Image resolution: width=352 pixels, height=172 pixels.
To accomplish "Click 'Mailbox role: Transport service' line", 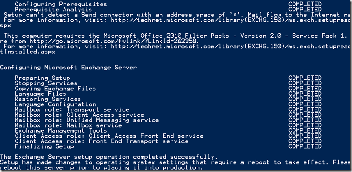I will tap(72, 110).
